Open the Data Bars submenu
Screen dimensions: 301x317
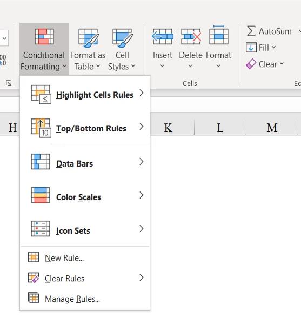(x=85, y=162)
